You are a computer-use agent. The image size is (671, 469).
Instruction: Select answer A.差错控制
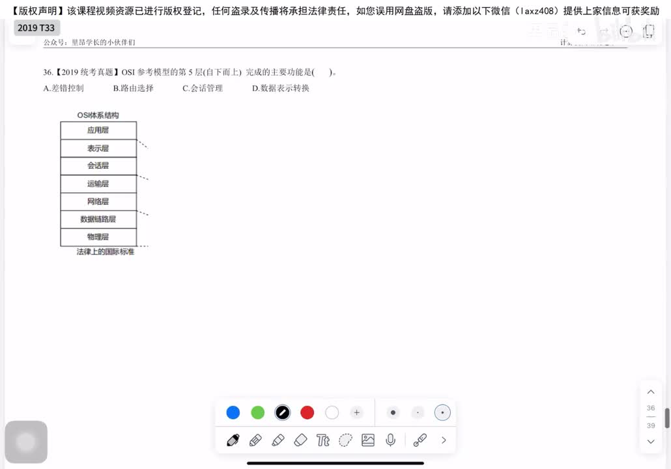click(63, 88)
